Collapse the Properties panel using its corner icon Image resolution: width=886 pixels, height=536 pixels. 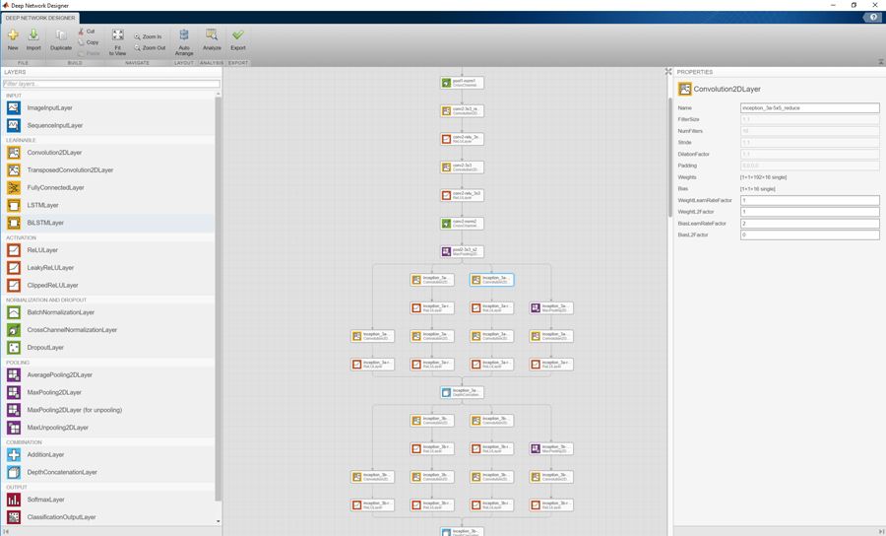[668, 71]
